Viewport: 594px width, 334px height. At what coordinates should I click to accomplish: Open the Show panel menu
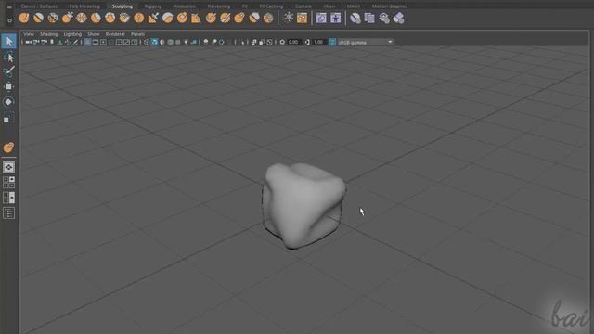(x=93, y=34)
